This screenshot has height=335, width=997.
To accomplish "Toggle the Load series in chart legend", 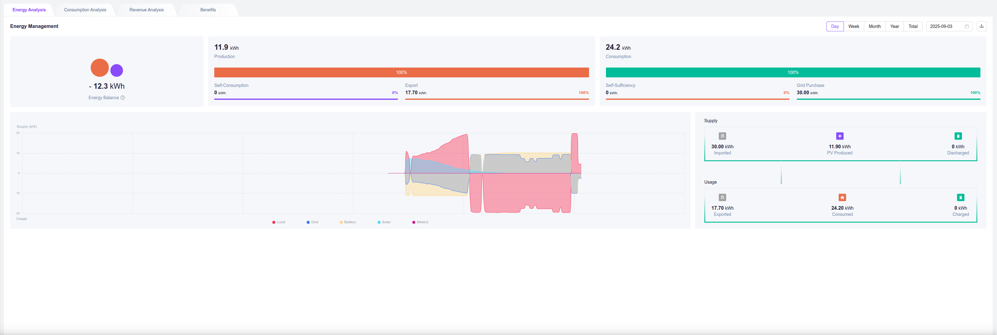I will tap(279, 222).
